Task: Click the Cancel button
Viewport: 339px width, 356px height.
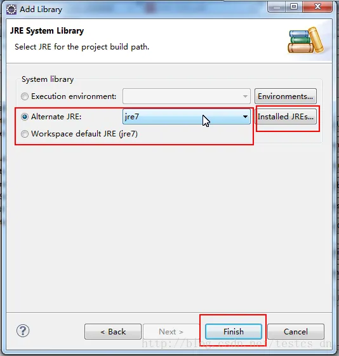Action: point(296,332)
